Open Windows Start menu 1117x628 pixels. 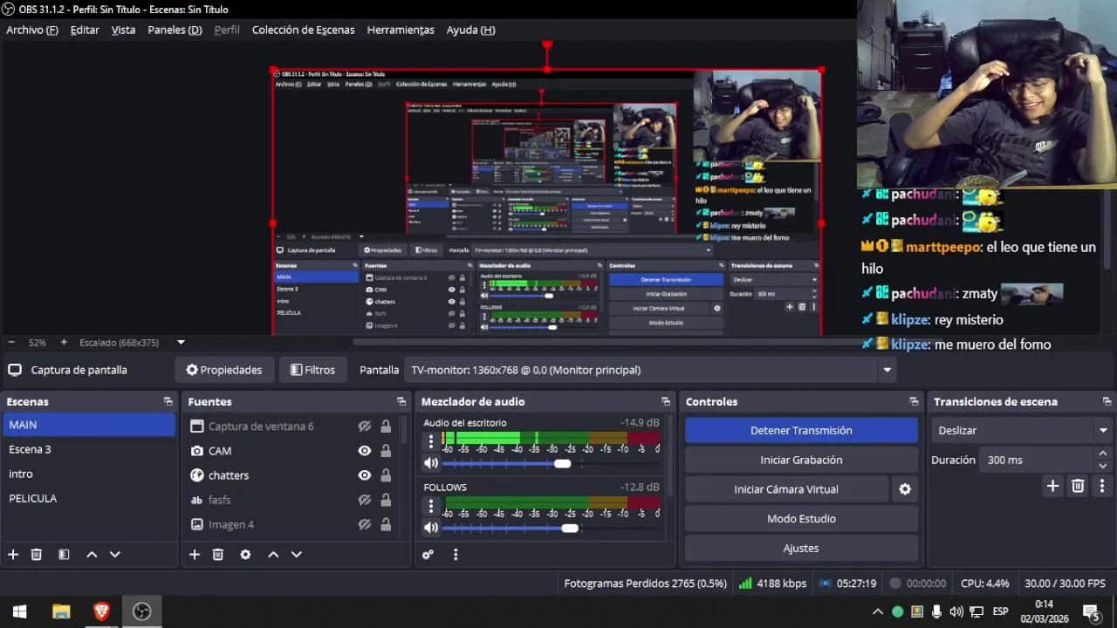(x=19, y=611)
